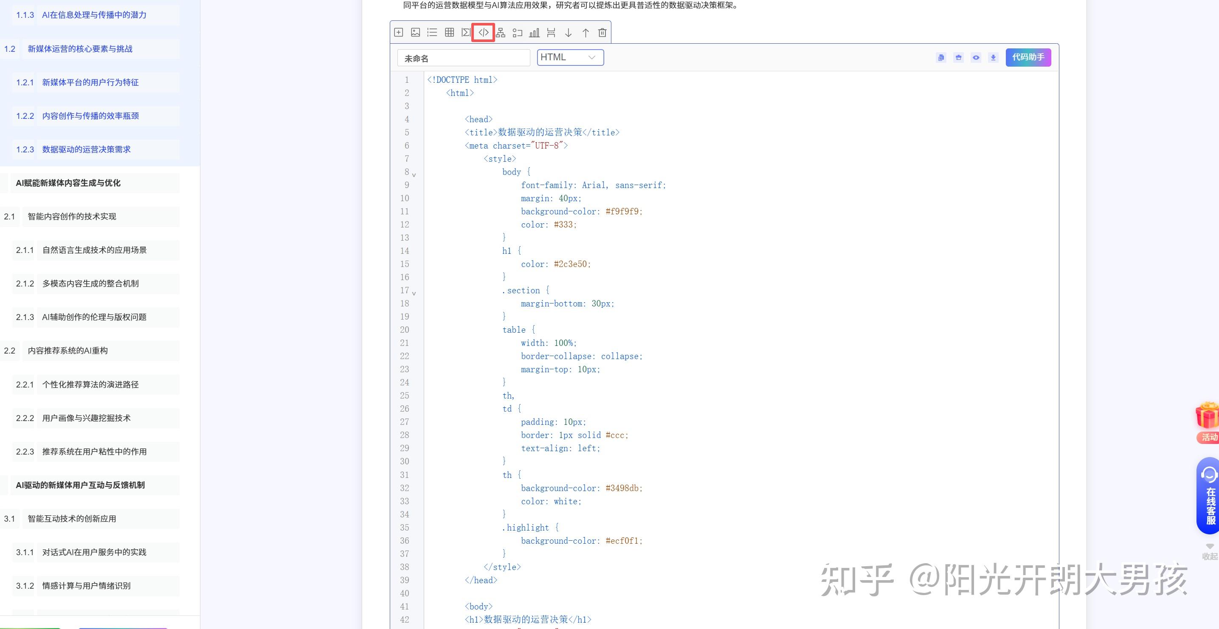Select outline item 2.1 智能内容创作的技术实现
The image size is (1219, 629).
[72, 216]
